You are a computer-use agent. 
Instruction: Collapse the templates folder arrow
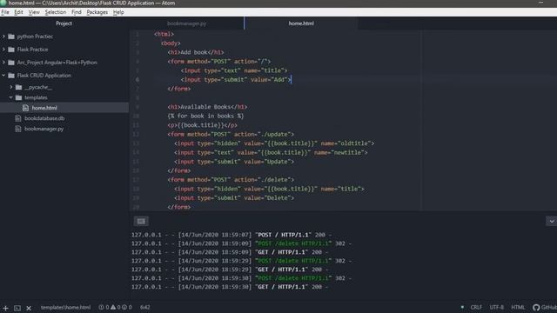pyautogui.click(x=11, y=97)
